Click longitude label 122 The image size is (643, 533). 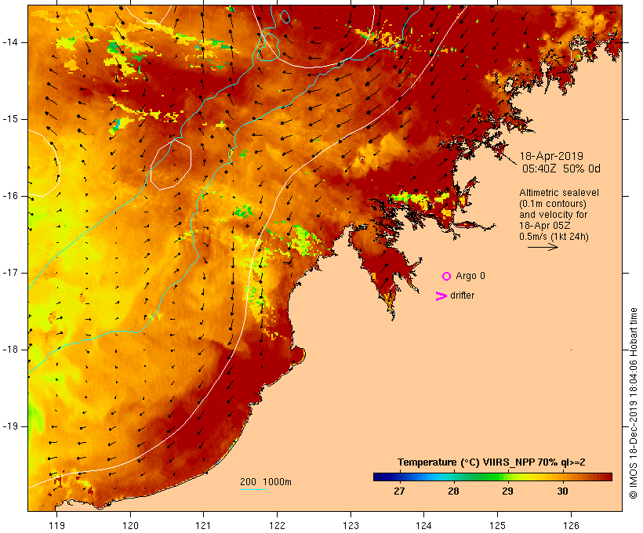278,525
